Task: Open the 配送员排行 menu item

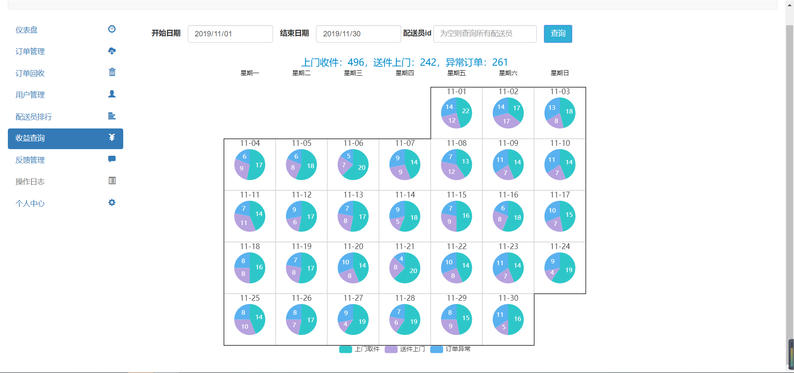Action: pos(33,117)
